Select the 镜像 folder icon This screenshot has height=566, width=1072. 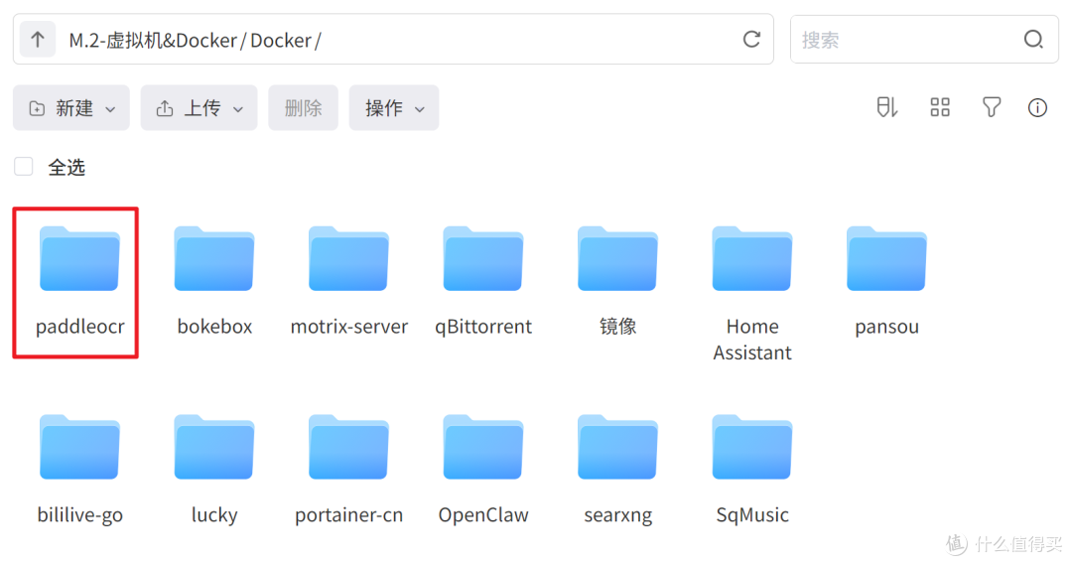tap(617, 258)
